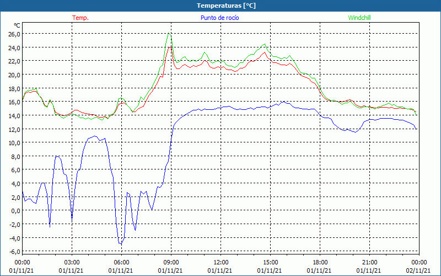Click the 18,0 y-axis value

pos(14,89)
